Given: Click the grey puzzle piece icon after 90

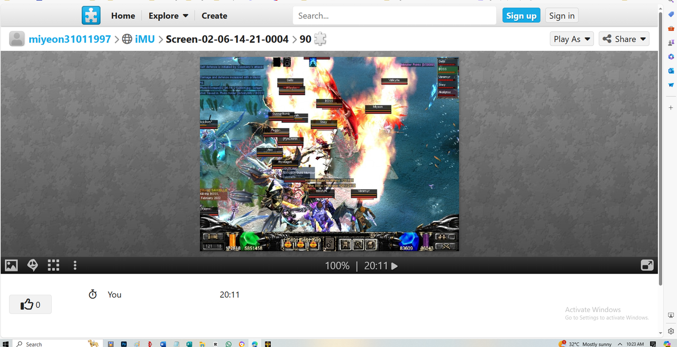Looking at the screenshot, I should 320,39.
